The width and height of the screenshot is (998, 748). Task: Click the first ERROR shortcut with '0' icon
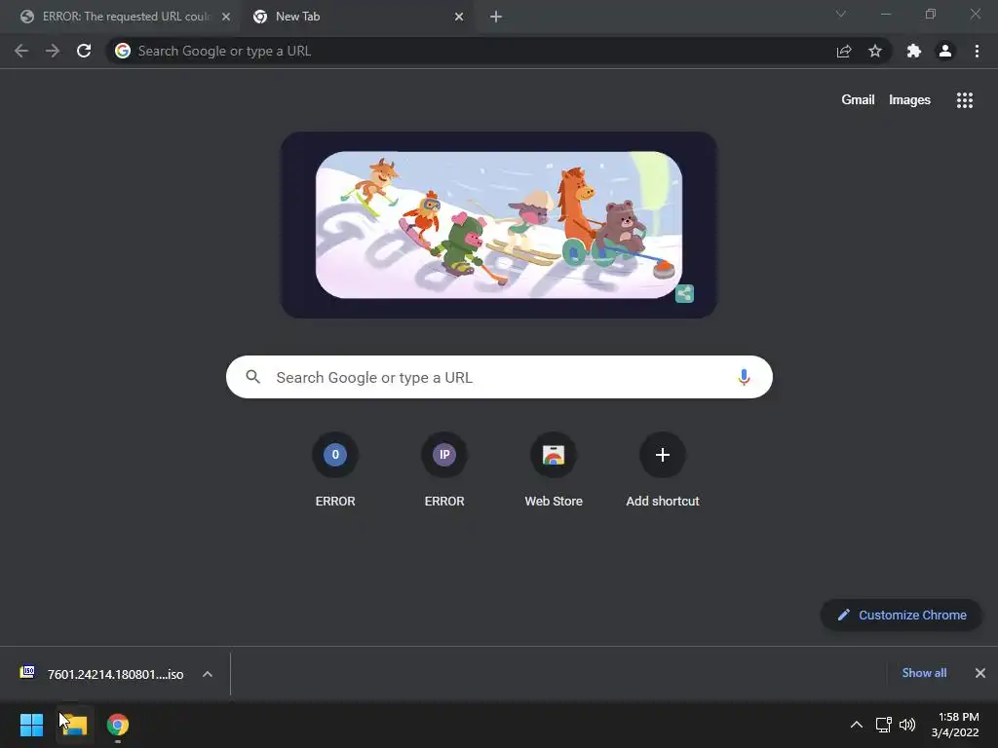[335, 455]
